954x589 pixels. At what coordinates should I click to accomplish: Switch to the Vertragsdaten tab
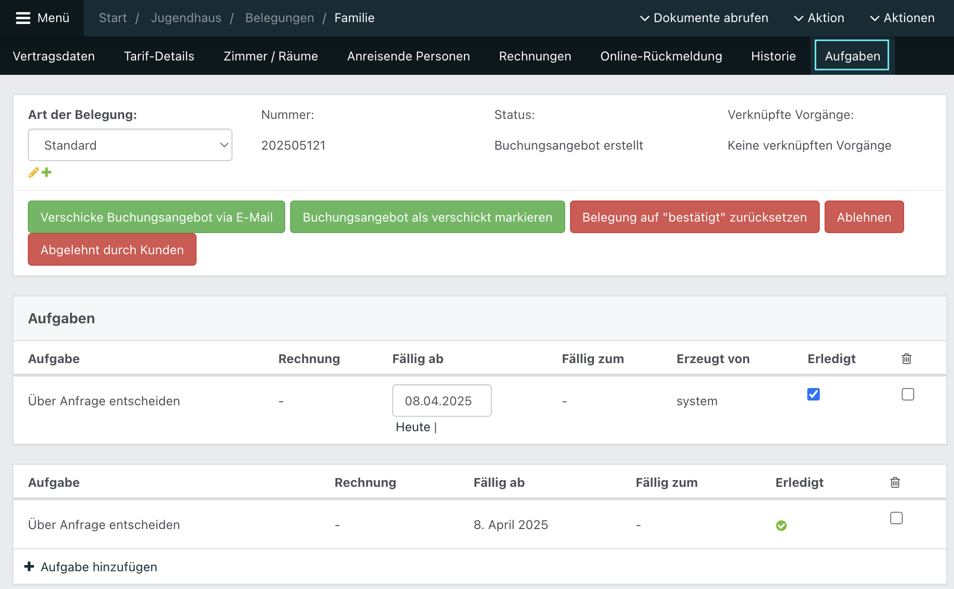(54, 56)
